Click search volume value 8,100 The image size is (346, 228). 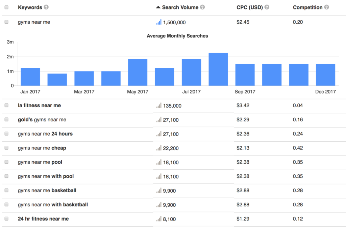point(169,219)
